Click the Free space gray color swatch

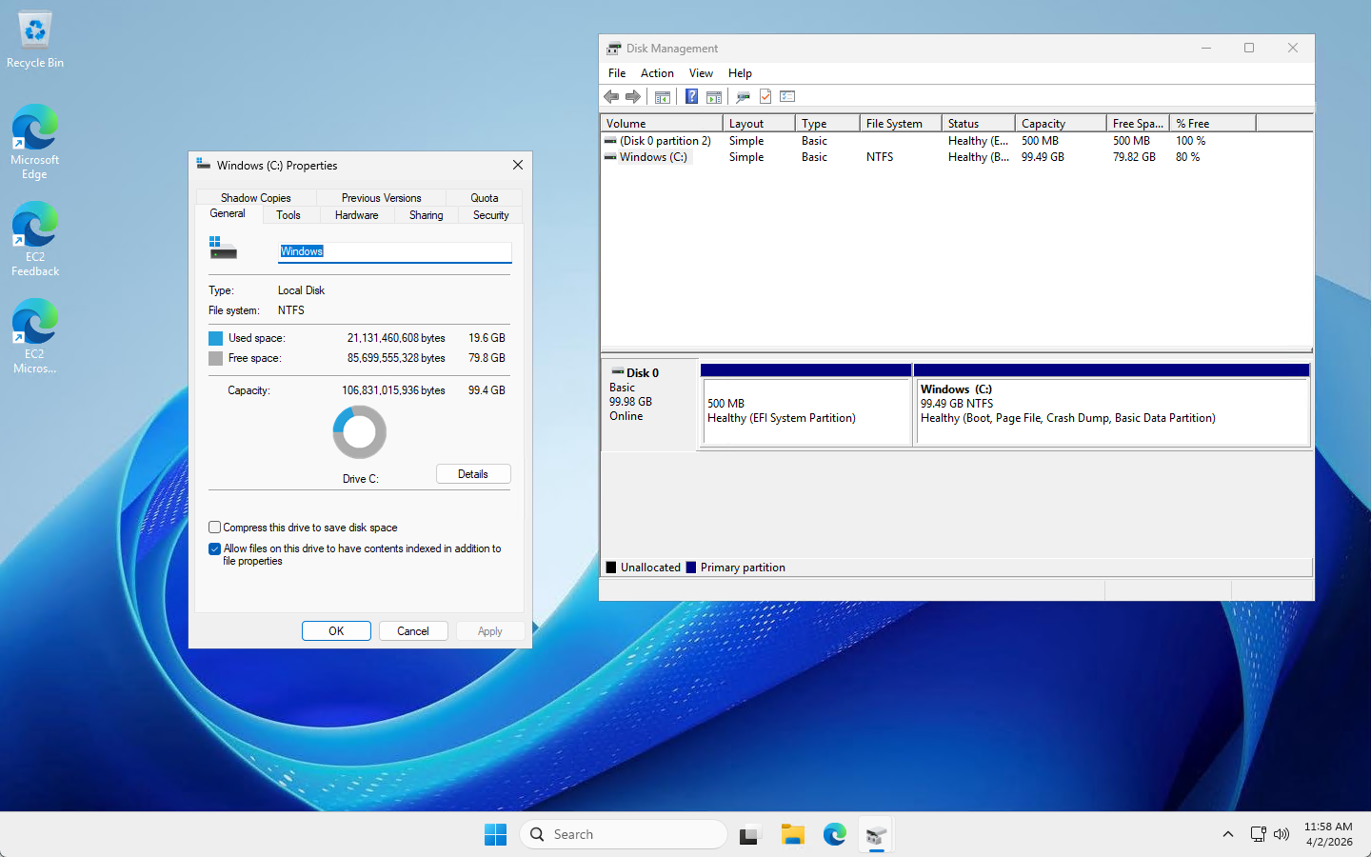click(215, 358)
